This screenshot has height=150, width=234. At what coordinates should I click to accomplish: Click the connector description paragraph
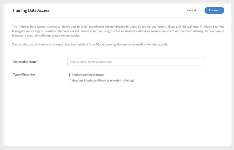click(x=118, y=31)
